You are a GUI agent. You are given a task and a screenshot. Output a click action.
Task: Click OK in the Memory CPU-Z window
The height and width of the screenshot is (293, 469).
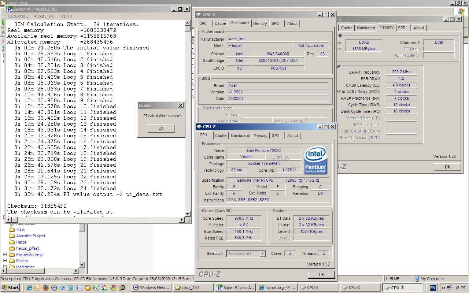pyautogui.click(x=447, y=167)
